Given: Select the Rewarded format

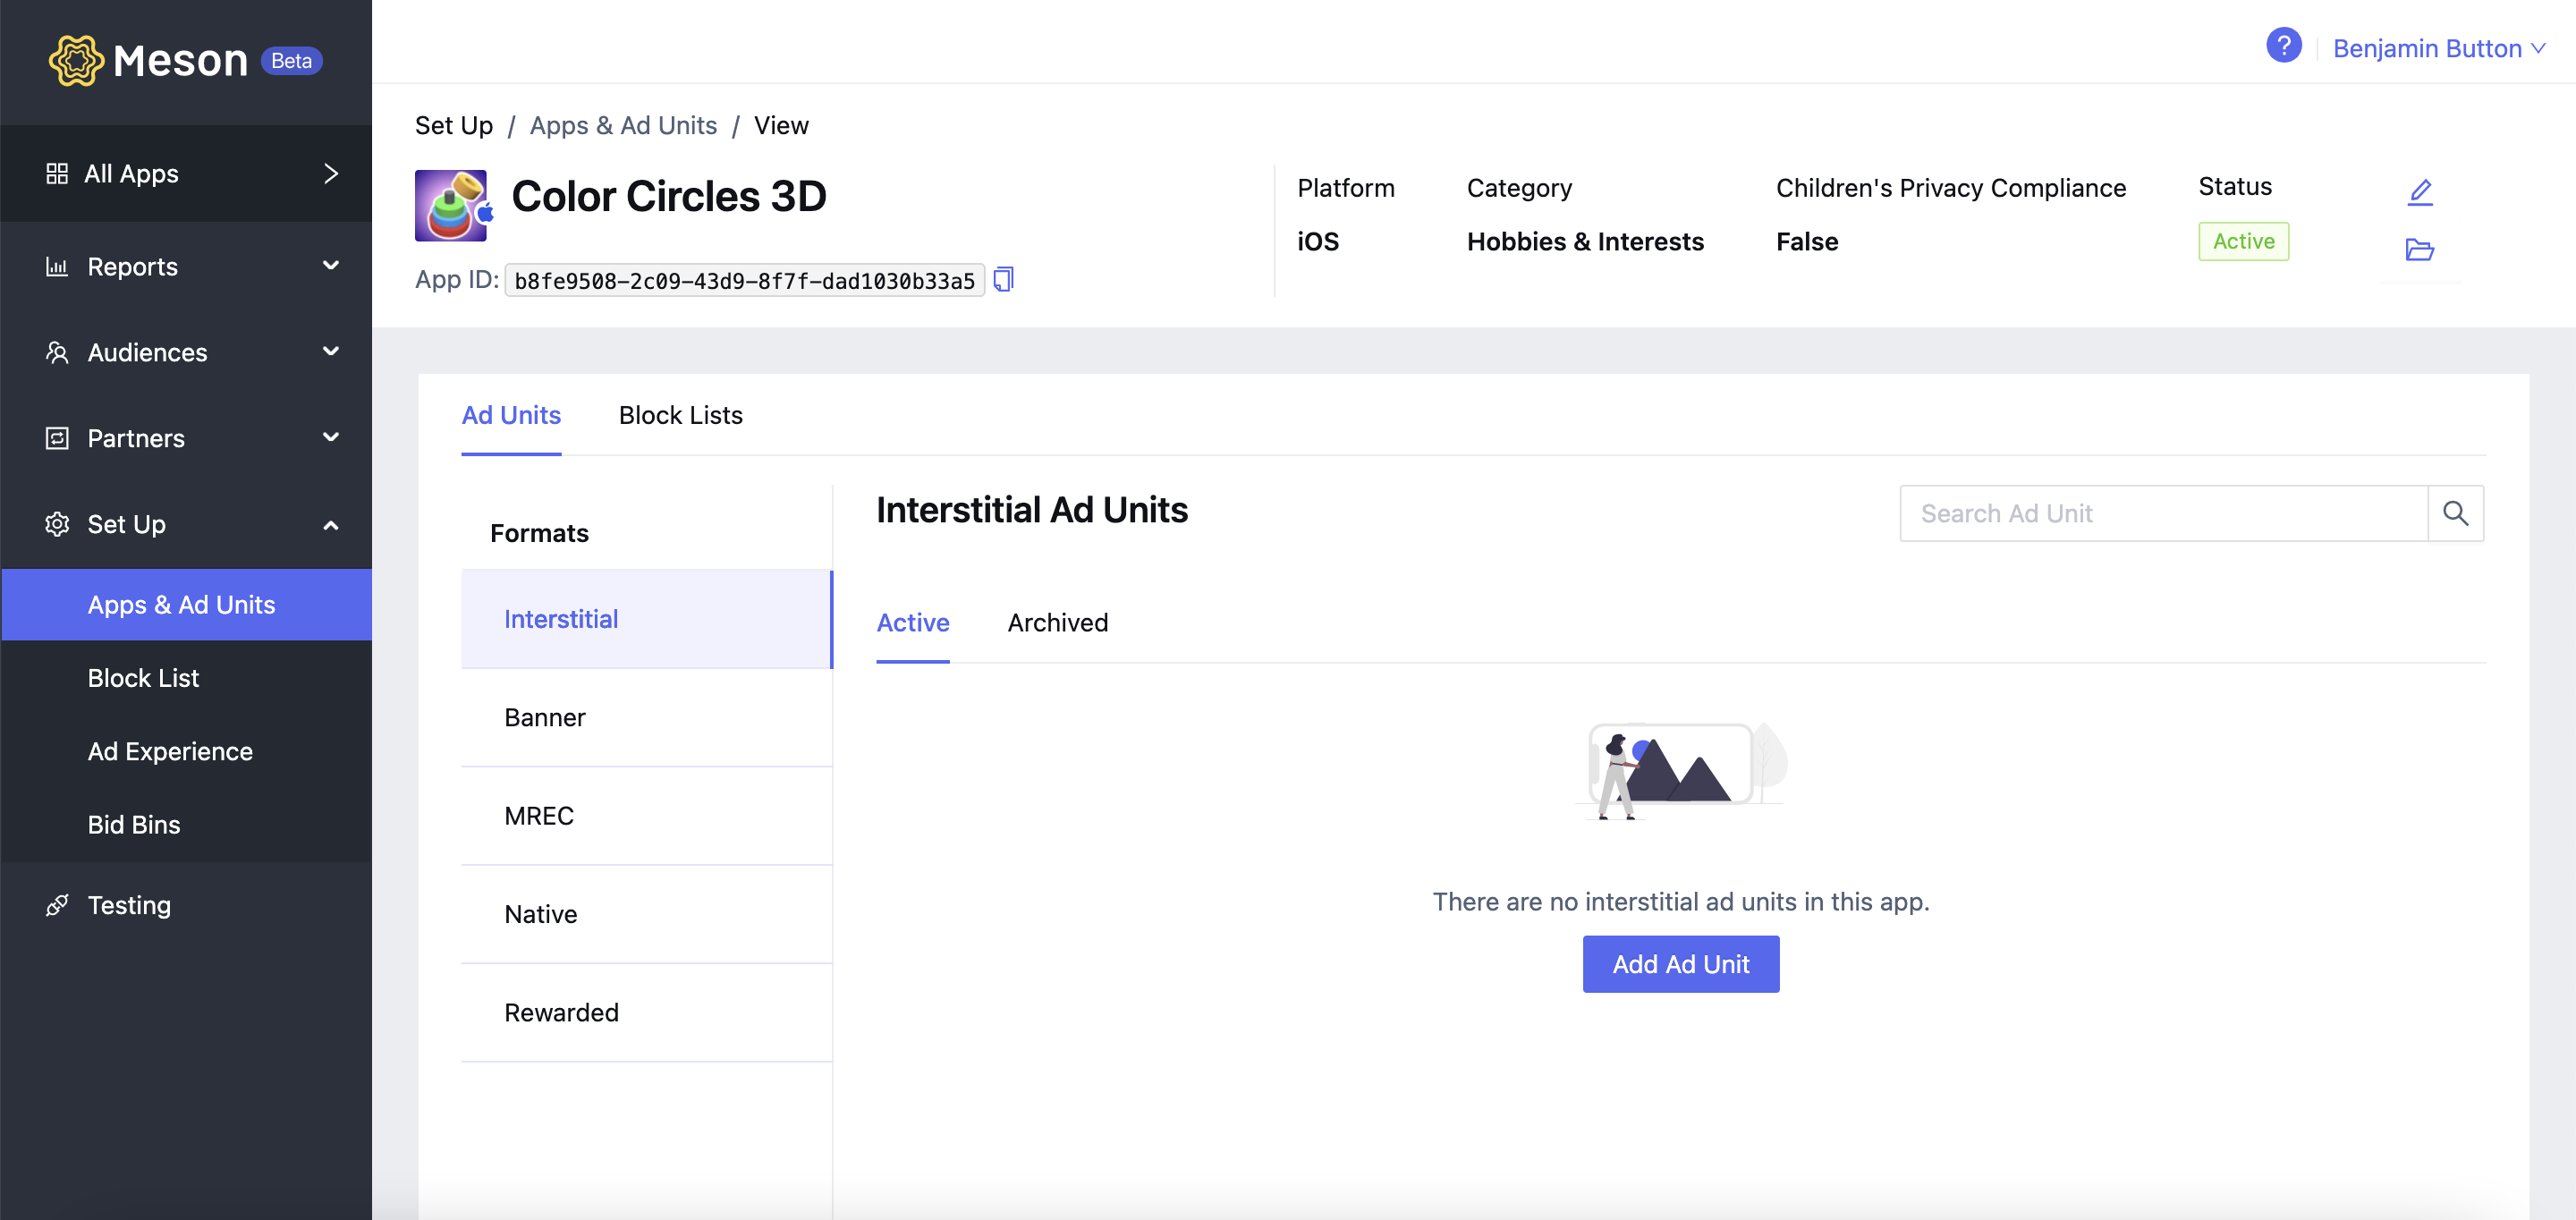Looking at the screenshot, I should pos(646,1013).
